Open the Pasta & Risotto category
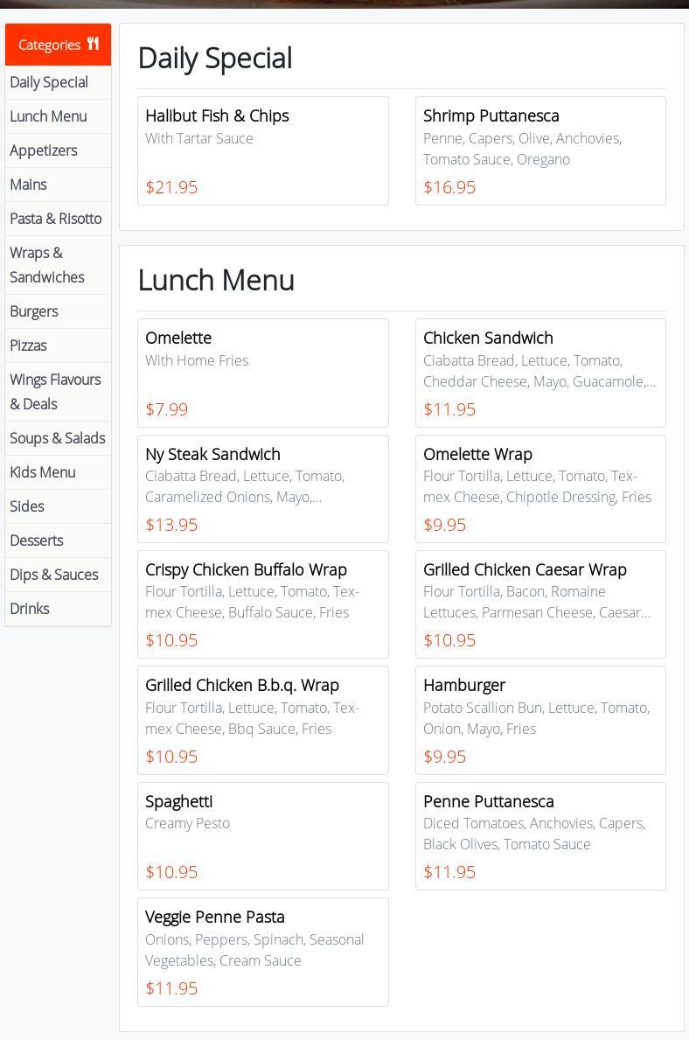Screen dimensions: 689x1040 click(58, 218)
